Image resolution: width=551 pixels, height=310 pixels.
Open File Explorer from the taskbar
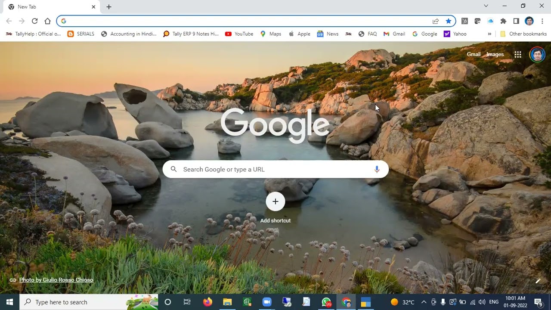coord(227,302)
